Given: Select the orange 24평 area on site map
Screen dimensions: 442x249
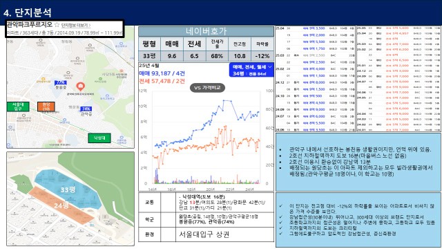Looking at the screenshot, I should pos(61,205).
